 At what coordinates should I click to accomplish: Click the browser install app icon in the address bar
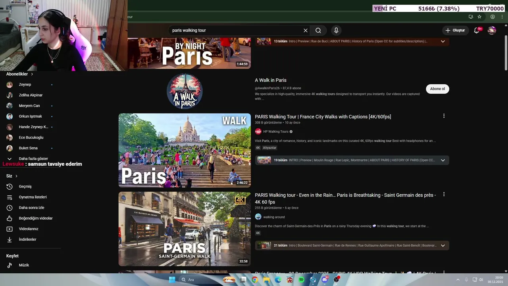coord(471,17)
